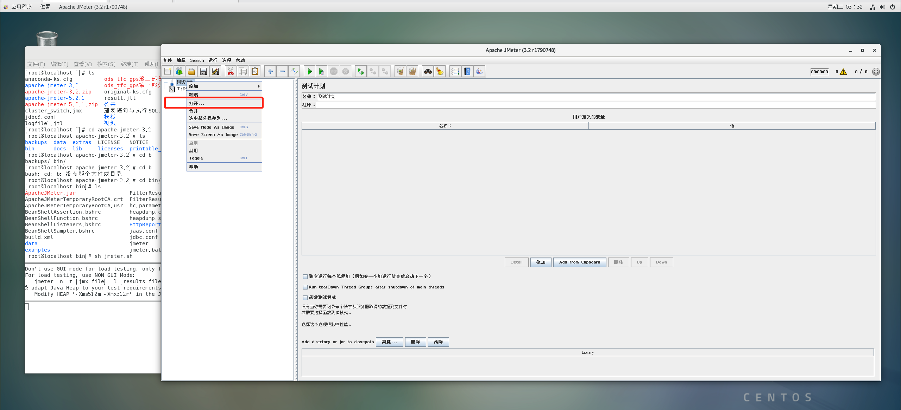The image size is (901, 410).
Task: Select 打开... in the context menu
Action: (196, 103)
